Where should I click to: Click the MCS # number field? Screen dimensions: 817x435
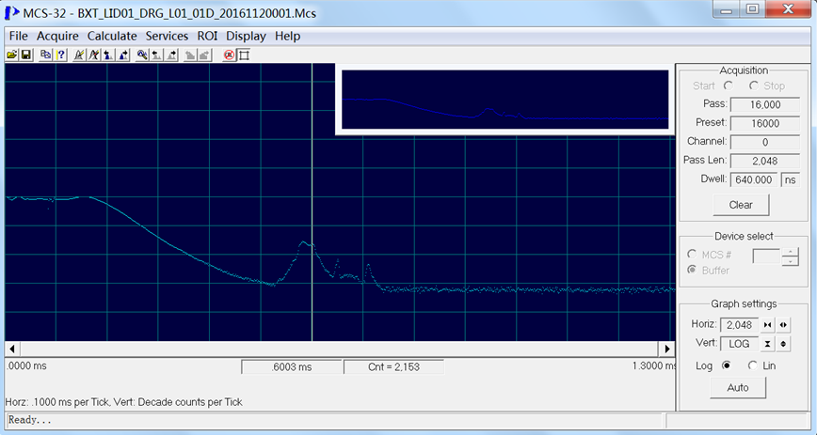766,256
